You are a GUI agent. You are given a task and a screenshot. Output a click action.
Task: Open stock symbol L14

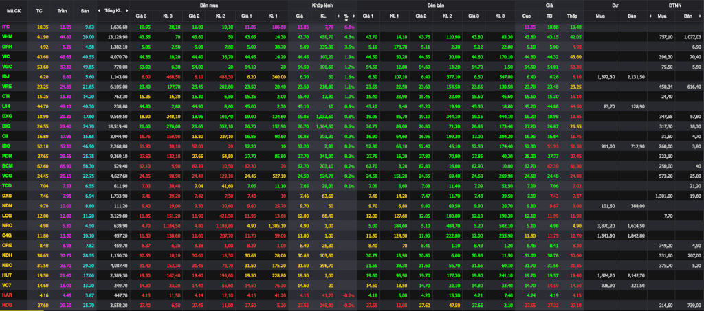point(5,106)
